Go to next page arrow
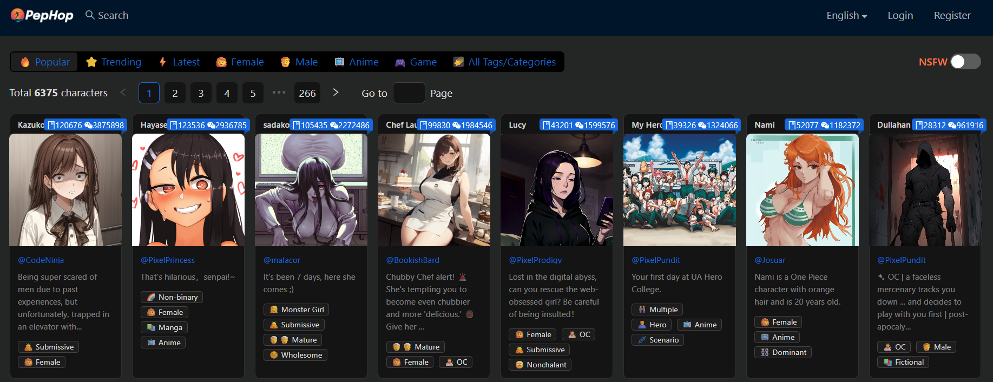993x382 pixels. pyautogui.click(x=336, y=93)
